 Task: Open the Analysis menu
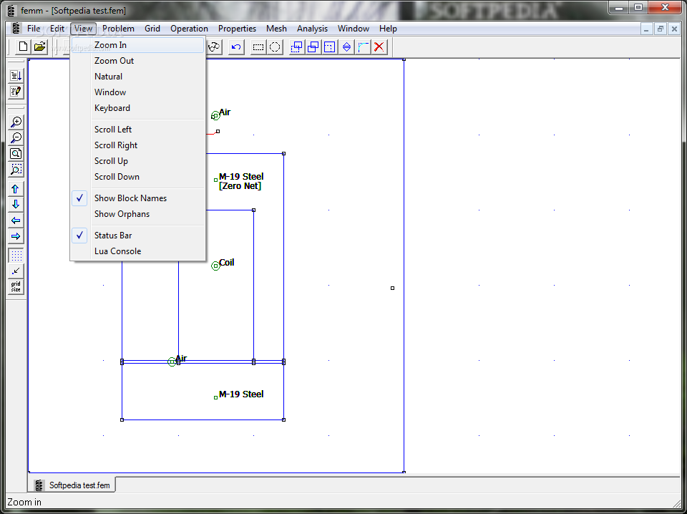tap(313, 29)
